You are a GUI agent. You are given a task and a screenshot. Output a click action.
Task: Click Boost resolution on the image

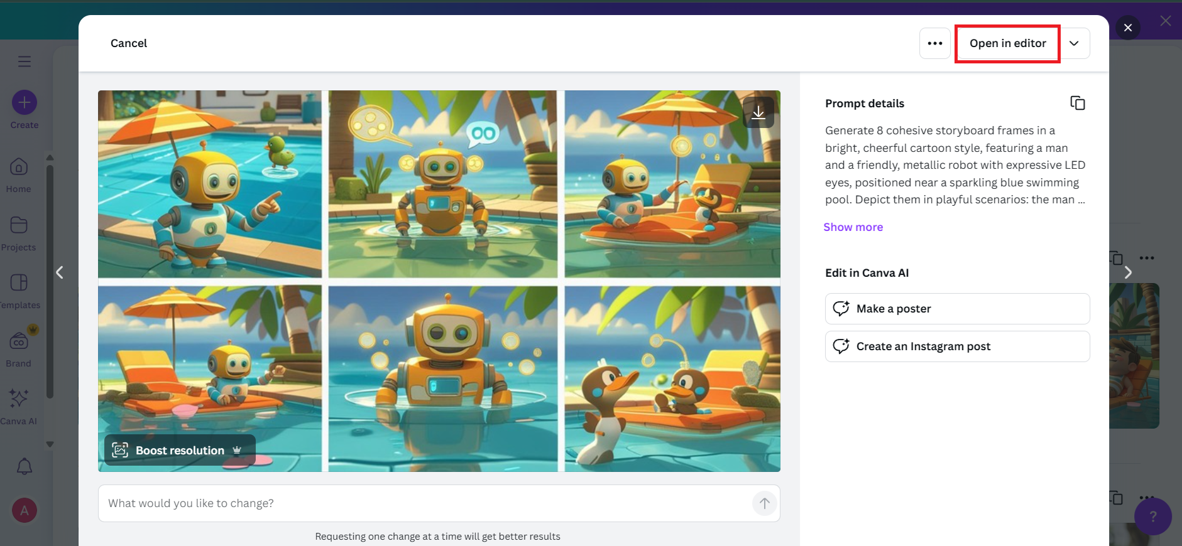[x=180, y=450]
